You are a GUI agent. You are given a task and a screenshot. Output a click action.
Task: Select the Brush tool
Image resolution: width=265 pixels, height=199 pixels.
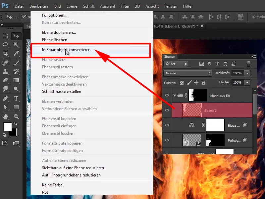16,63
